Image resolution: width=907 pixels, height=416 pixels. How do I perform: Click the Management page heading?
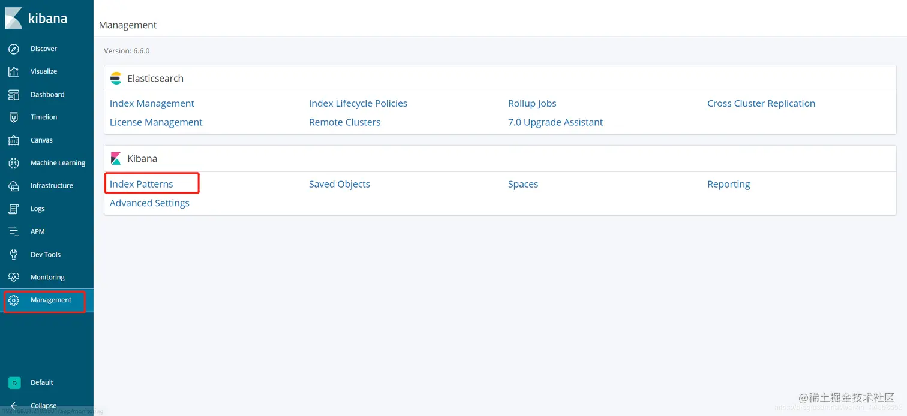tap(128, 25)
